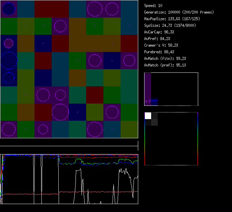Click the Cramer's V statistic
Viewport: 232px width, 212px height.
[161, 45]
